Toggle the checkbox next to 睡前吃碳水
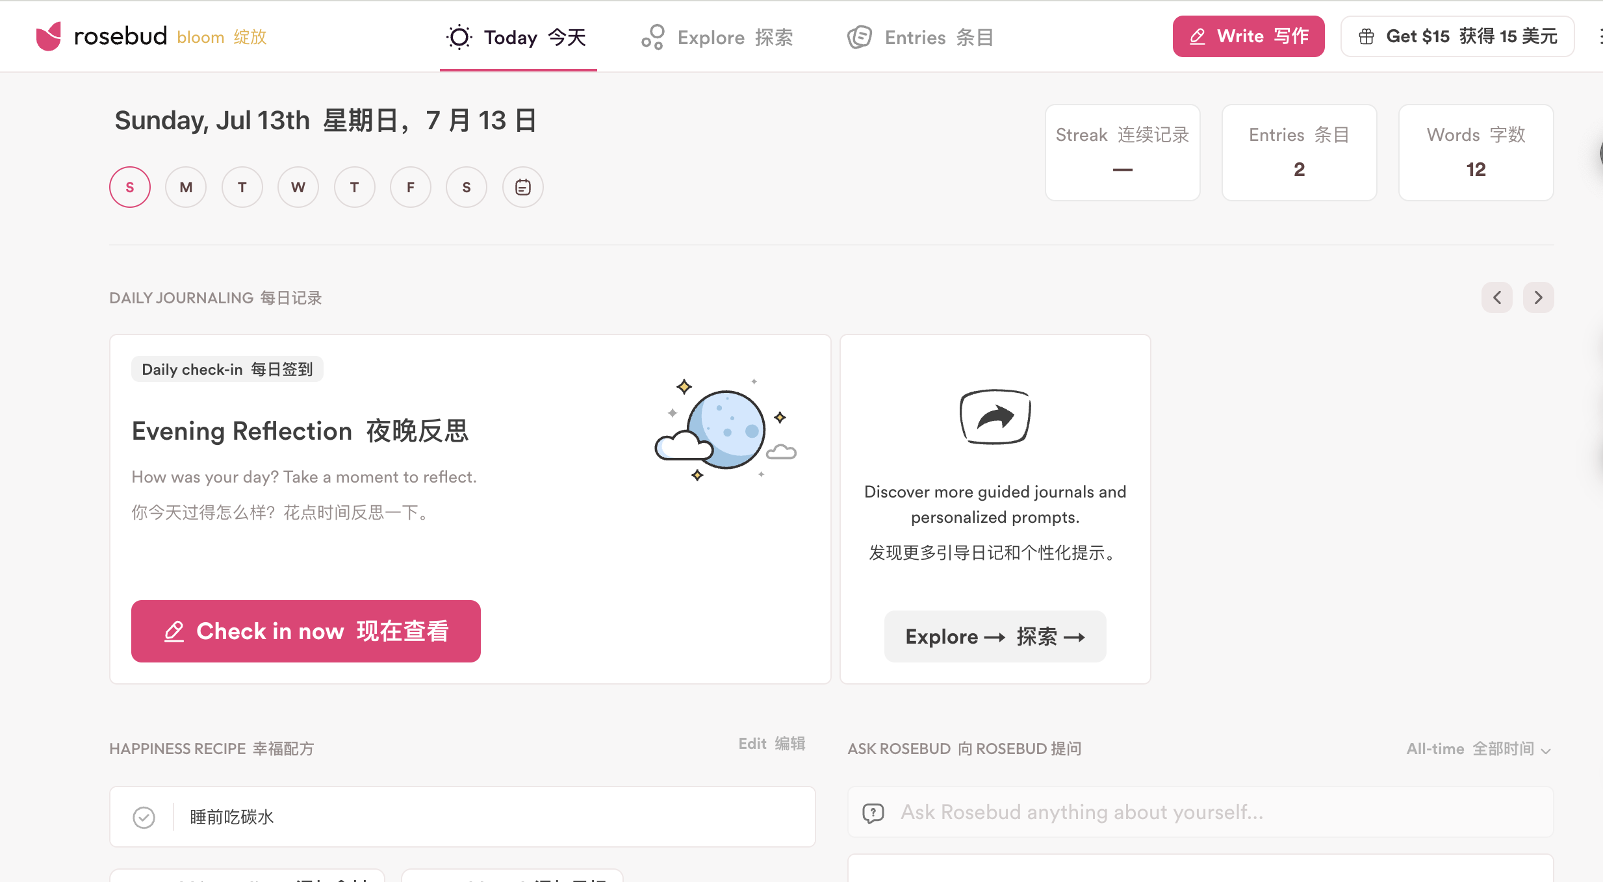Image resolution: width=1603 pixels, height=882 pixels. (x=144, y=817)
